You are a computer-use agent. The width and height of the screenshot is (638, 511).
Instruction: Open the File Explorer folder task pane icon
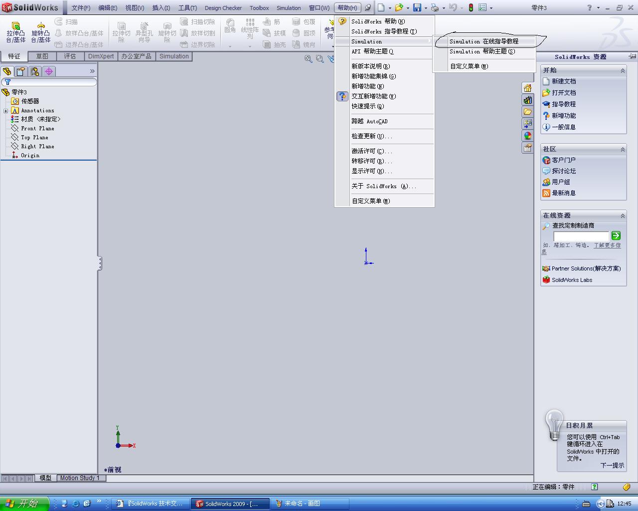(527, 112)
